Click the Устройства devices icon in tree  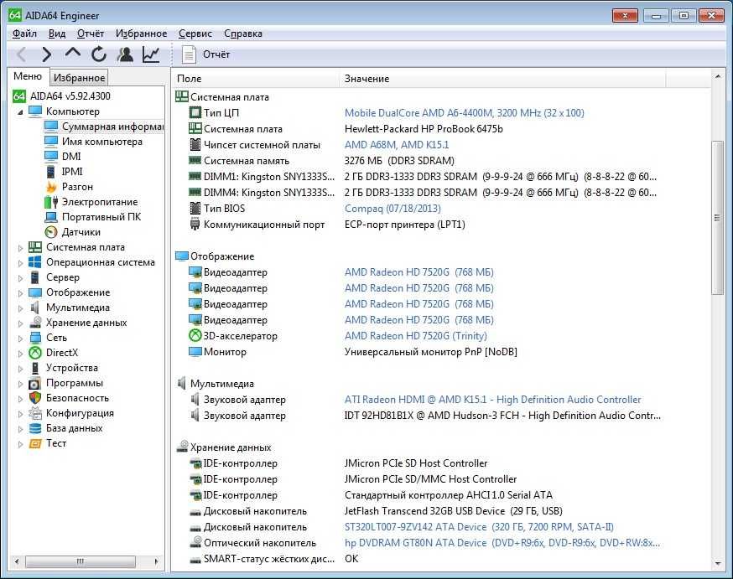(35, 368)
